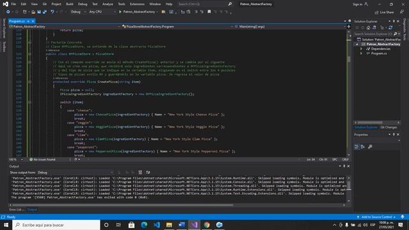Screen dimensions: 409x230
Task: Click Add to Source Control button
Action: 376,217
